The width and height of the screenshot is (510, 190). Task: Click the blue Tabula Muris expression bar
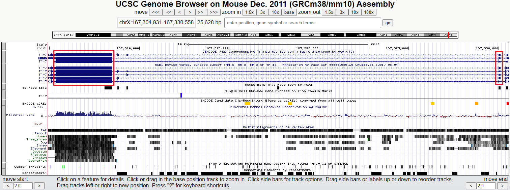[181, 96]
